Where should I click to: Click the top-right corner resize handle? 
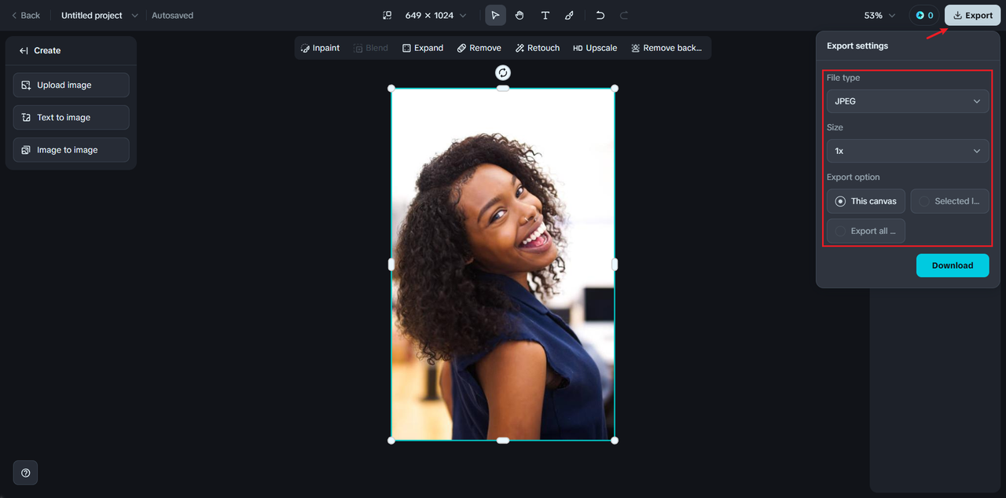[x=615, y=88]
